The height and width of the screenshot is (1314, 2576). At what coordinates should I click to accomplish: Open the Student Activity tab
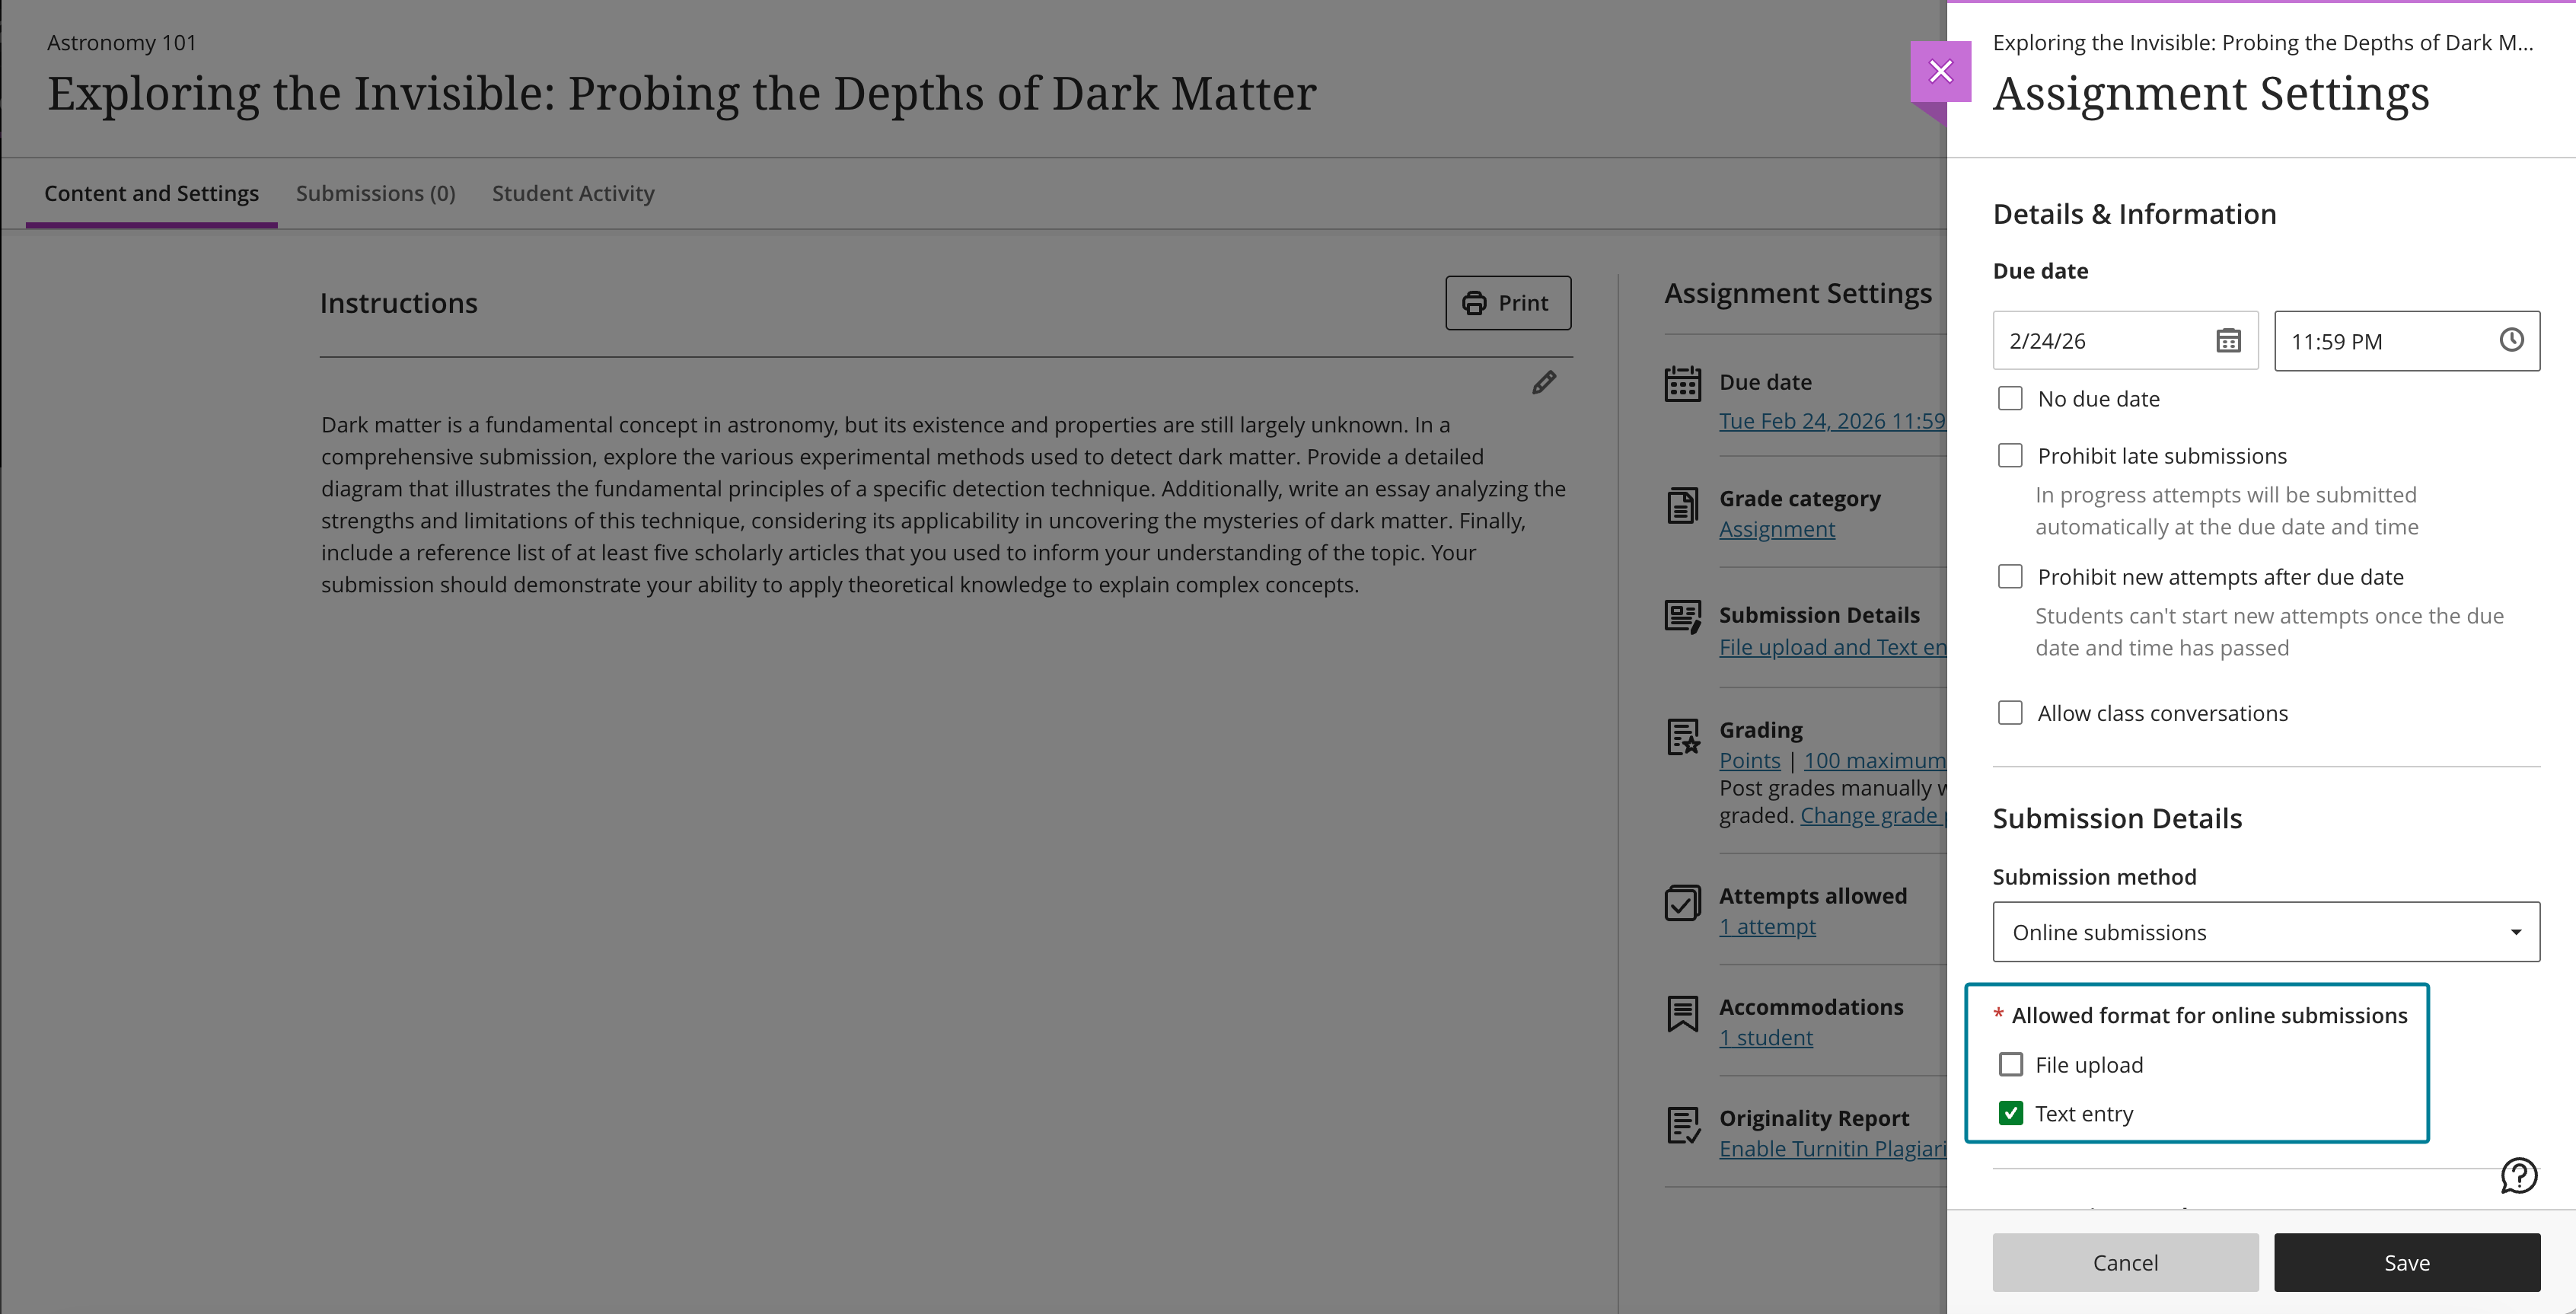573,193
